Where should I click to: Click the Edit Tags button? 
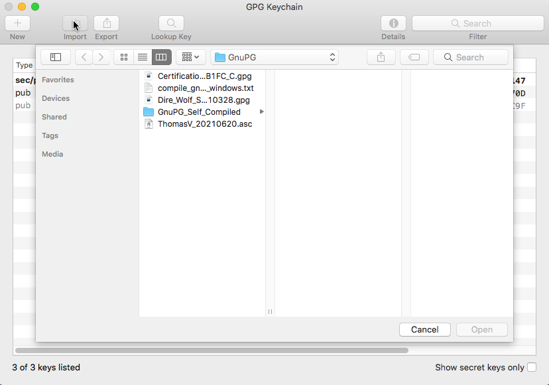[414, 57]
